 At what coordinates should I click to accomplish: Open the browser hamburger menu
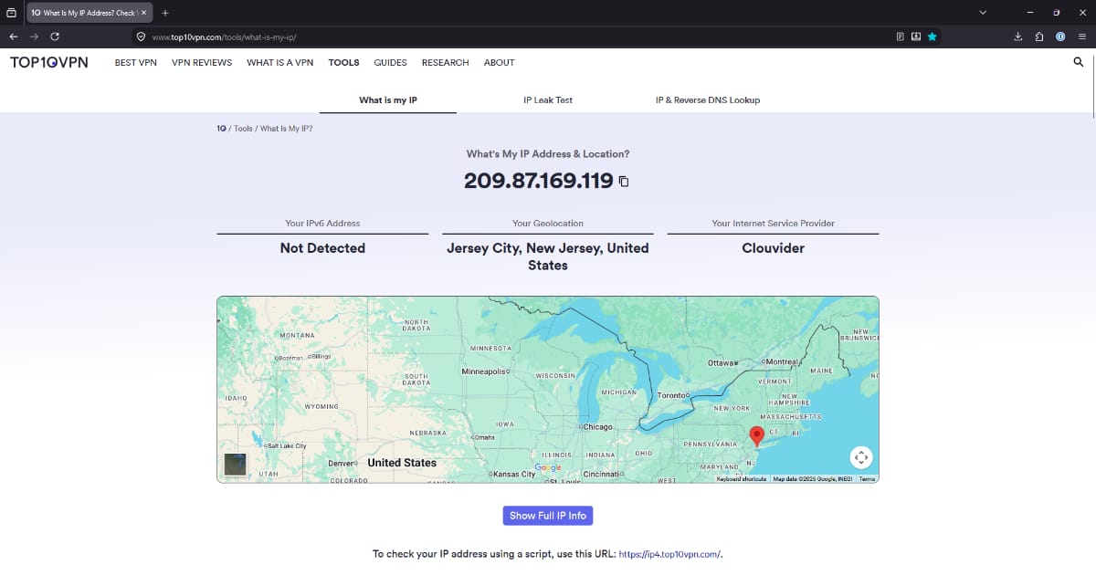click(x=1081, y=37)
